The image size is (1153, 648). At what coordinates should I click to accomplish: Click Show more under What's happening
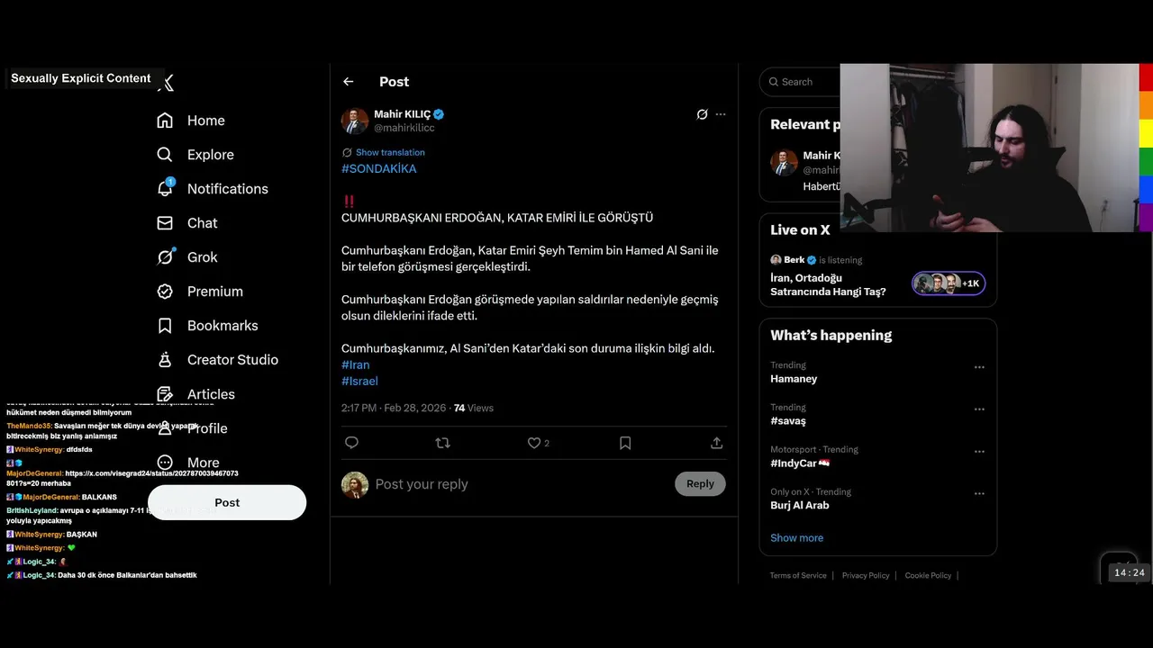[x=796, y=538]
